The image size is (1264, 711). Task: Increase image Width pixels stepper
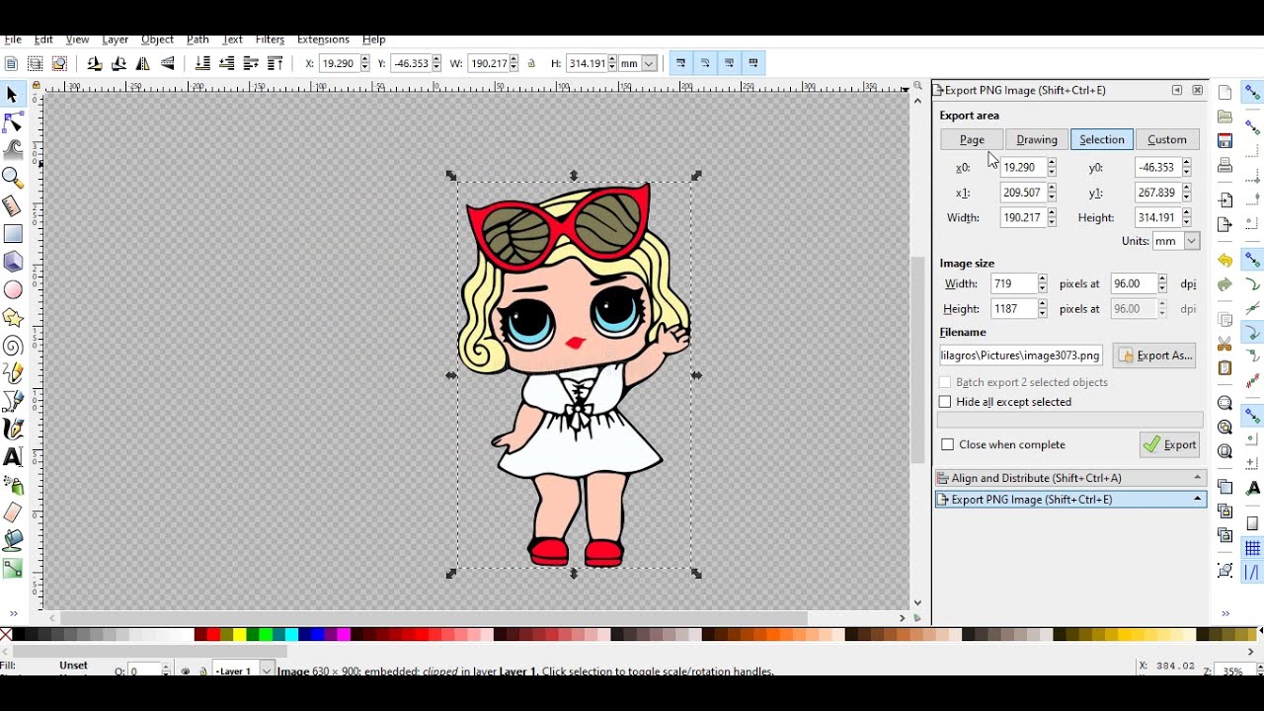pos(1042,279)
